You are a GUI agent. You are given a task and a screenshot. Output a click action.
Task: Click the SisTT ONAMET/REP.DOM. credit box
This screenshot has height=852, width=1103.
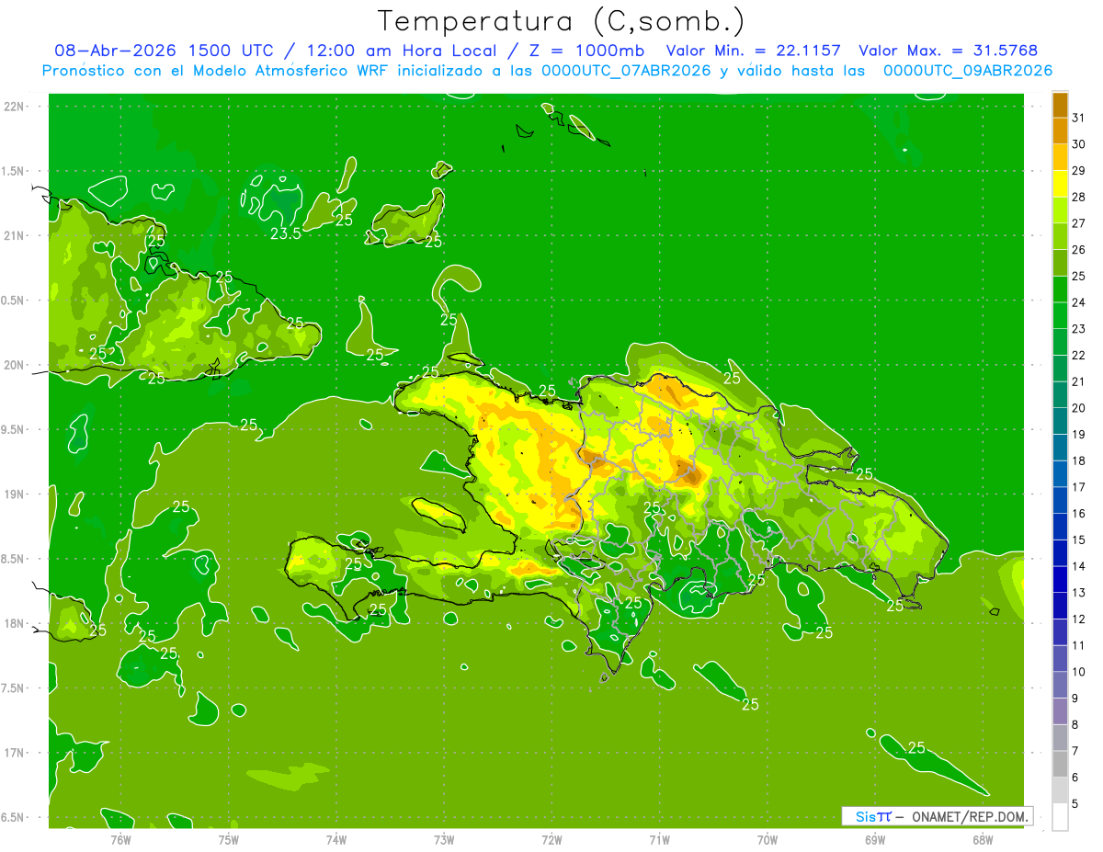point(937,816)
